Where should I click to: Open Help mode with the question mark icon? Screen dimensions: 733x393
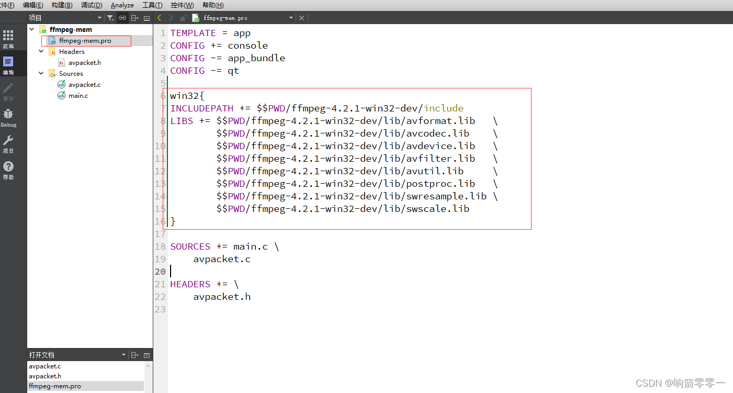(8, 170)
